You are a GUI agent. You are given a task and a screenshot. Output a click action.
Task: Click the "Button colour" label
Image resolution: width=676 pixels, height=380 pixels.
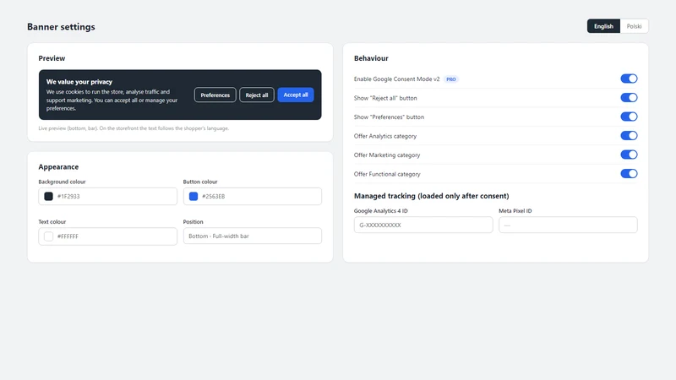[200, 182]
